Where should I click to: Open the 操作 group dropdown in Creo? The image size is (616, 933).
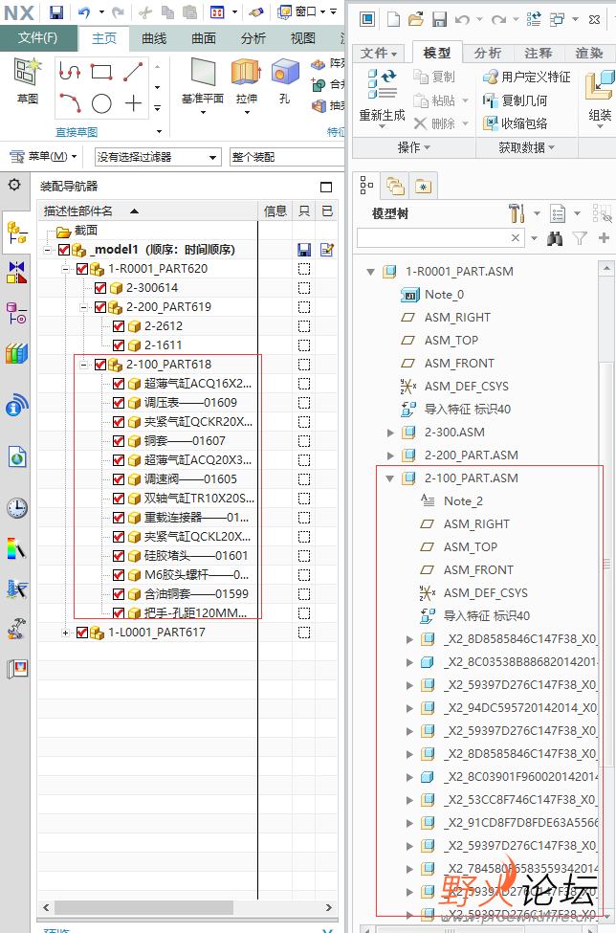[x=414, y=147]
